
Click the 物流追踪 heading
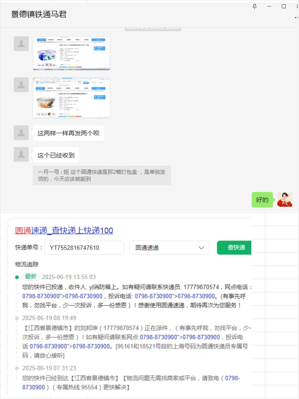(x=26, y=264)
